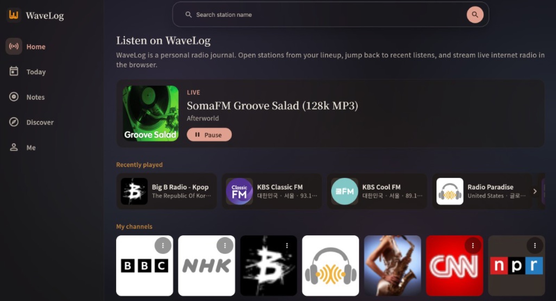Play the saxophone channel tile

pos(392,266)
